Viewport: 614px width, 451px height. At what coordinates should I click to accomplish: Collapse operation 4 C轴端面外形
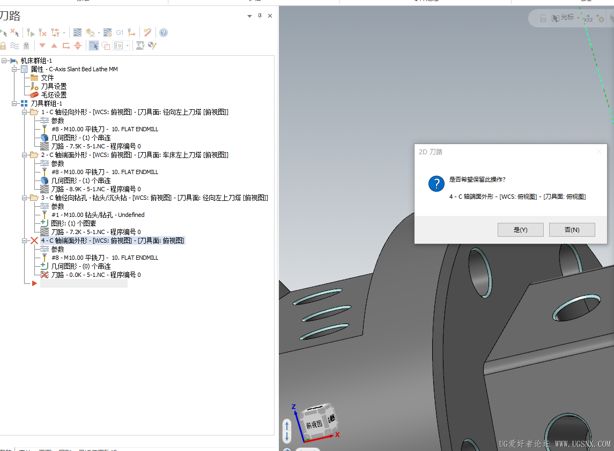24,241
